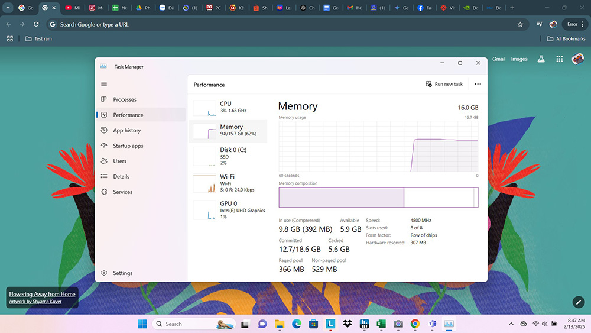This screenshot has height=333, width=591.
Task: Bookmark this tab with the star icon
Action: pyautogui.click(x=520, y=24)
